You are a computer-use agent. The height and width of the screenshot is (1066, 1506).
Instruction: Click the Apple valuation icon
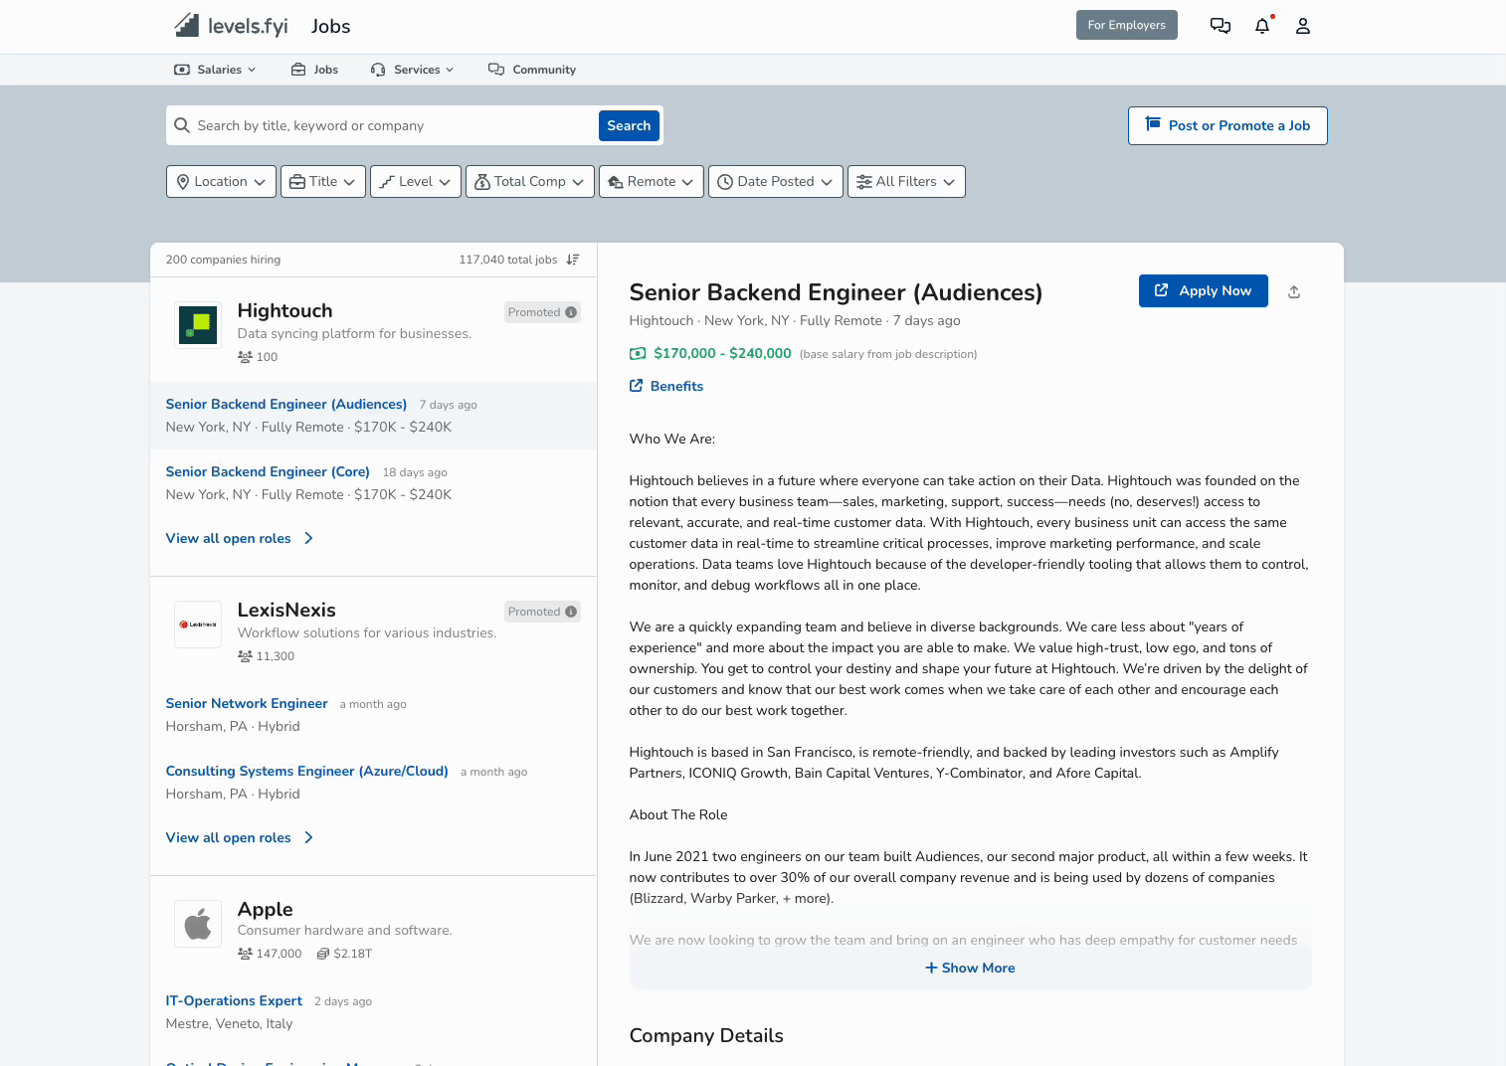(x=323, y=954)
